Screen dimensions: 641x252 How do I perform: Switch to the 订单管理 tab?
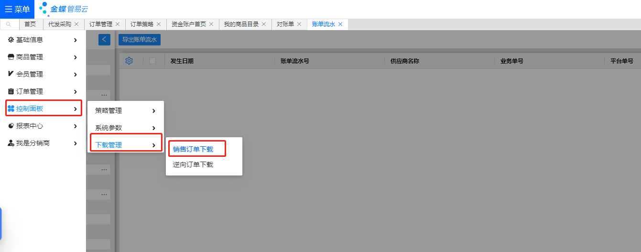[x=101, y=24]
